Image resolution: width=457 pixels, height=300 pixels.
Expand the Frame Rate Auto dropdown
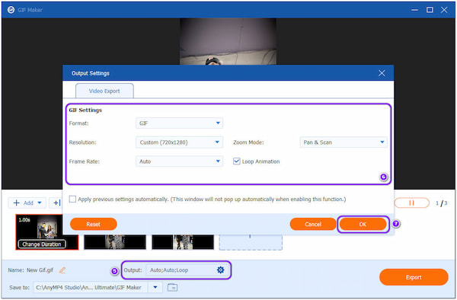pos(179,161)
